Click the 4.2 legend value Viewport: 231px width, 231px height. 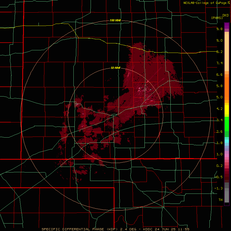pyautogui.click(x=219, y=109)
